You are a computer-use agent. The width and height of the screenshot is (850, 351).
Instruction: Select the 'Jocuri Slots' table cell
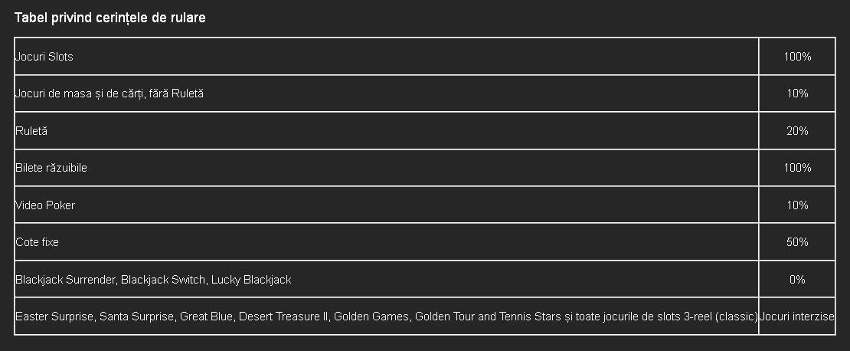point(44,57)
